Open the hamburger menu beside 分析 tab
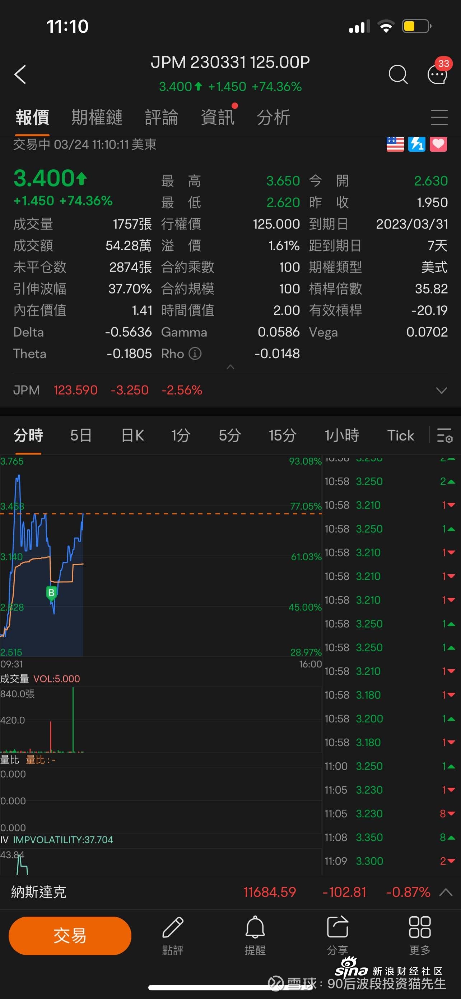The height and width of the screenshot is (999, 461). [439, 117]
